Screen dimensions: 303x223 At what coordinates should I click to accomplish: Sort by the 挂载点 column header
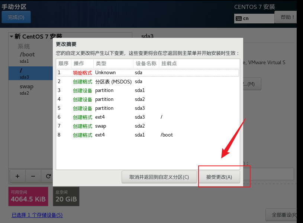coord(199,63)
